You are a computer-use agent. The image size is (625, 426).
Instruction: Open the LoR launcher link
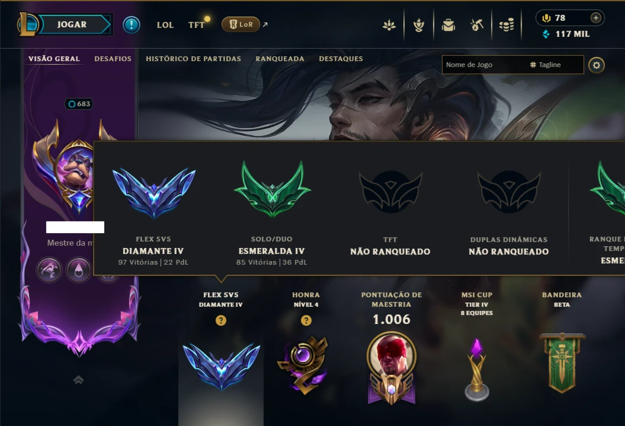pyautogui.click(x=241, y=24)
